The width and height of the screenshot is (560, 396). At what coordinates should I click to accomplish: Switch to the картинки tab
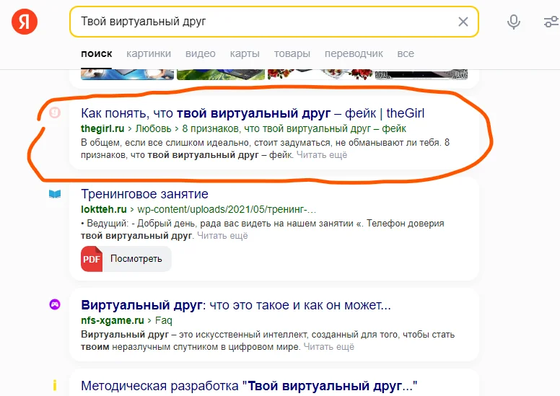coord(149,53)
